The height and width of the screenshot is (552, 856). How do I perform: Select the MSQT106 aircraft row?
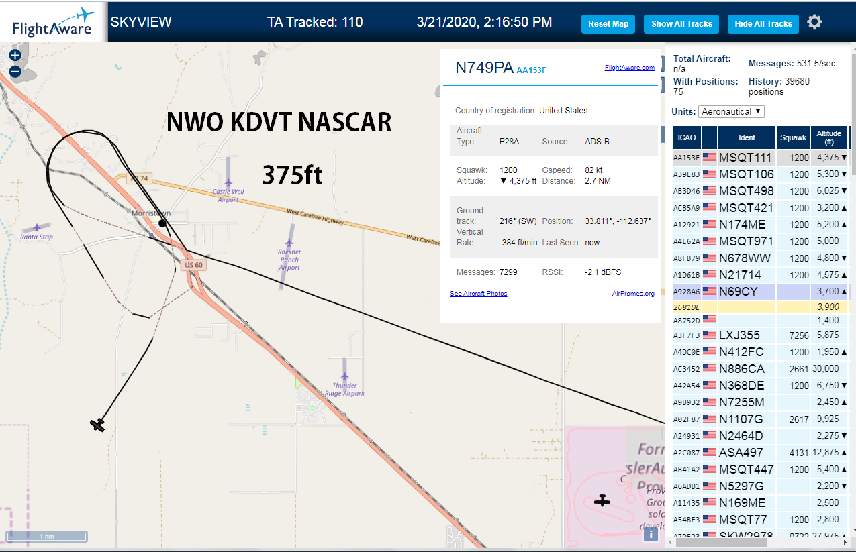[761, 174]
